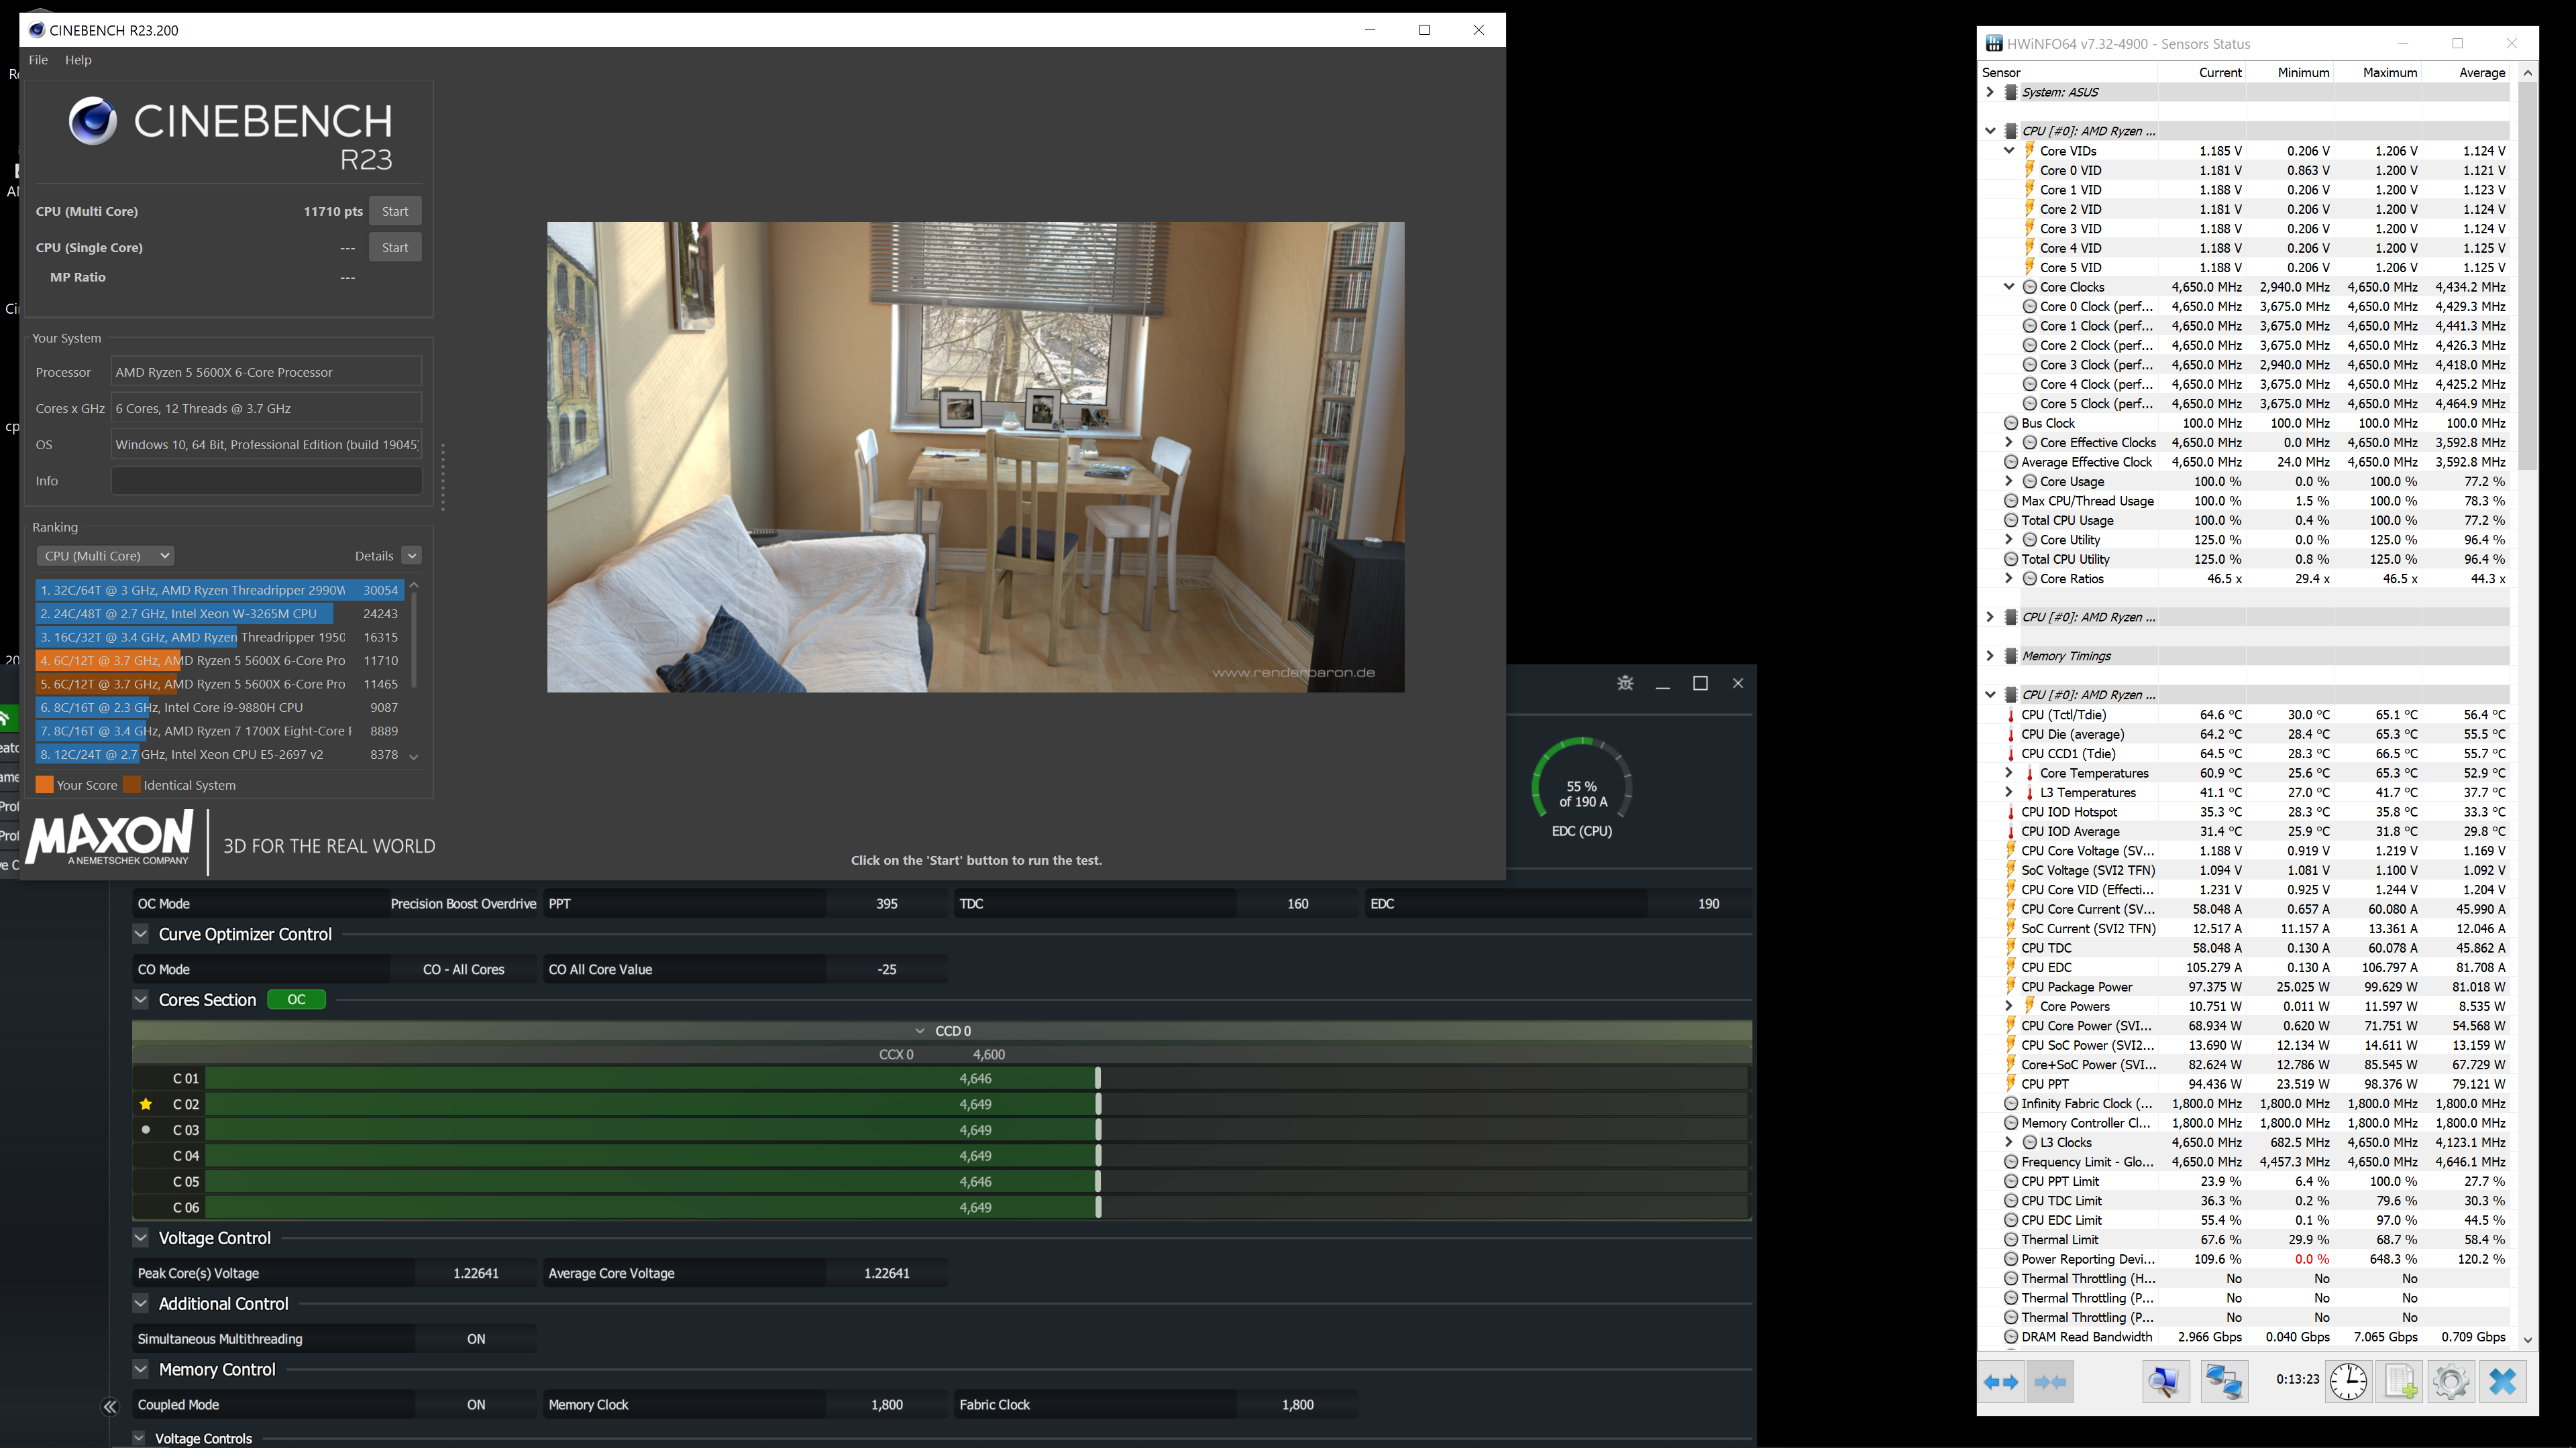Reset sensor timer via clock icon
The height and width of the screenshot is (1448, 2576).
2347,1382
